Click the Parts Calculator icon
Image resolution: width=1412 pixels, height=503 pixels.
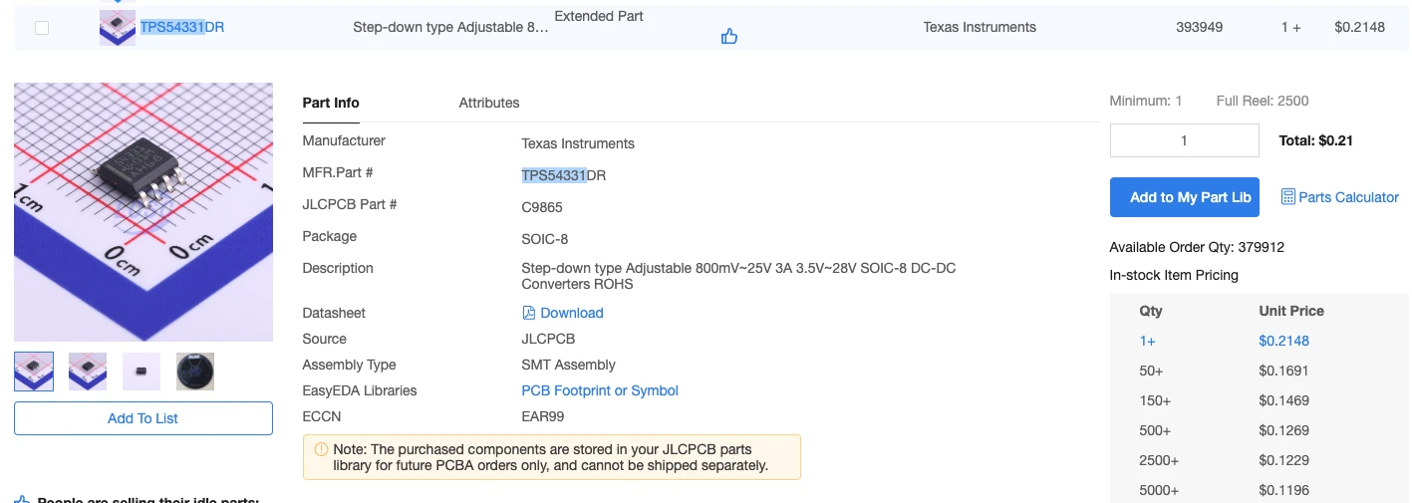click(x=1287, y=197)
